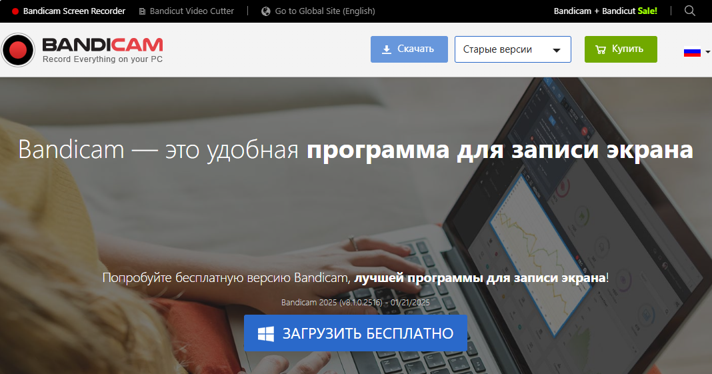The height and width of the screenshot is (374, 712).
Task: Open the Bandicam + Bandicut Sale link
Action: (605, 11)
